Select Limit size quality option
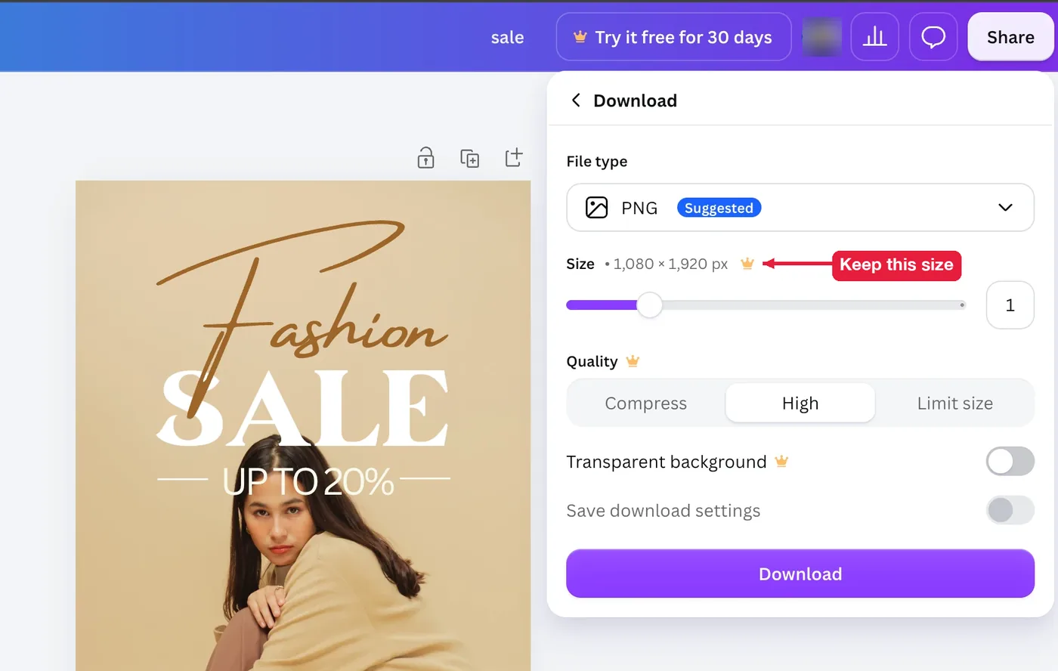The image size is (1058, 671). (954, 404)
